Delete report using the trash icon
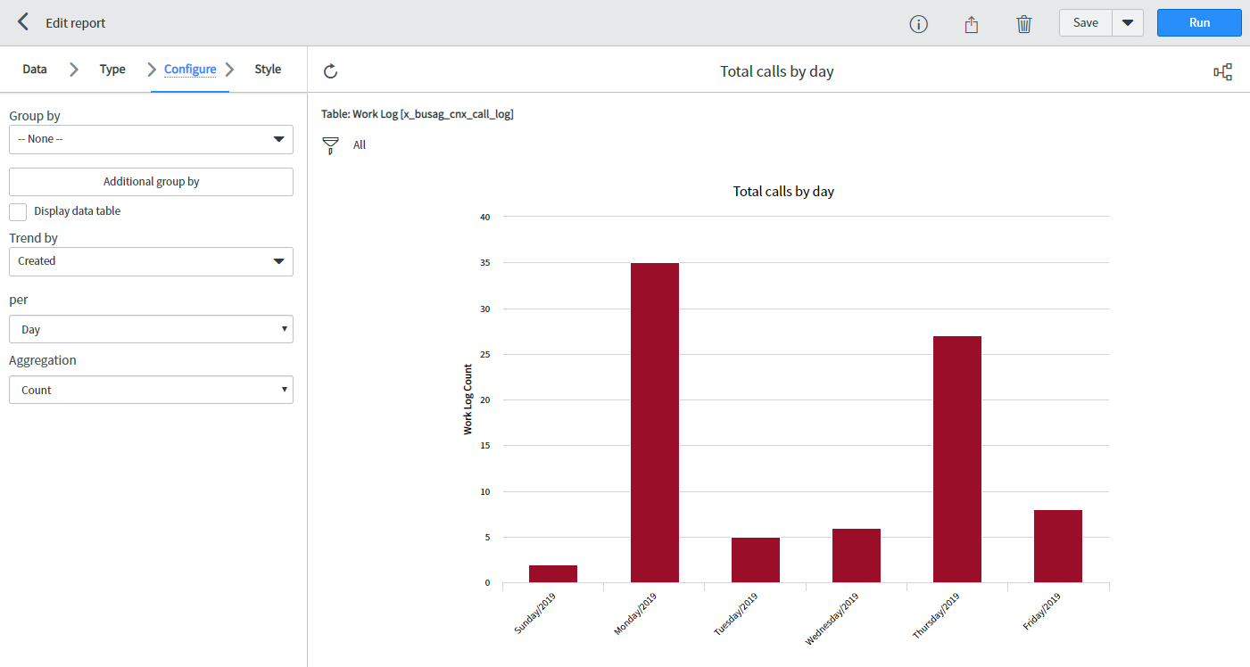 (x=1023, y=24)
